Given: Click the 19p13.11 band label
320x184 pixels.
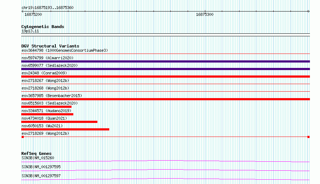Looking at the screenshot, I should pyautogui.click(x=30, y=31).
